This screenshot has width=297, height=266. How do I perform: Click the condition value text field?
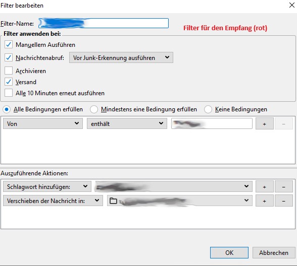click(212, 123)
